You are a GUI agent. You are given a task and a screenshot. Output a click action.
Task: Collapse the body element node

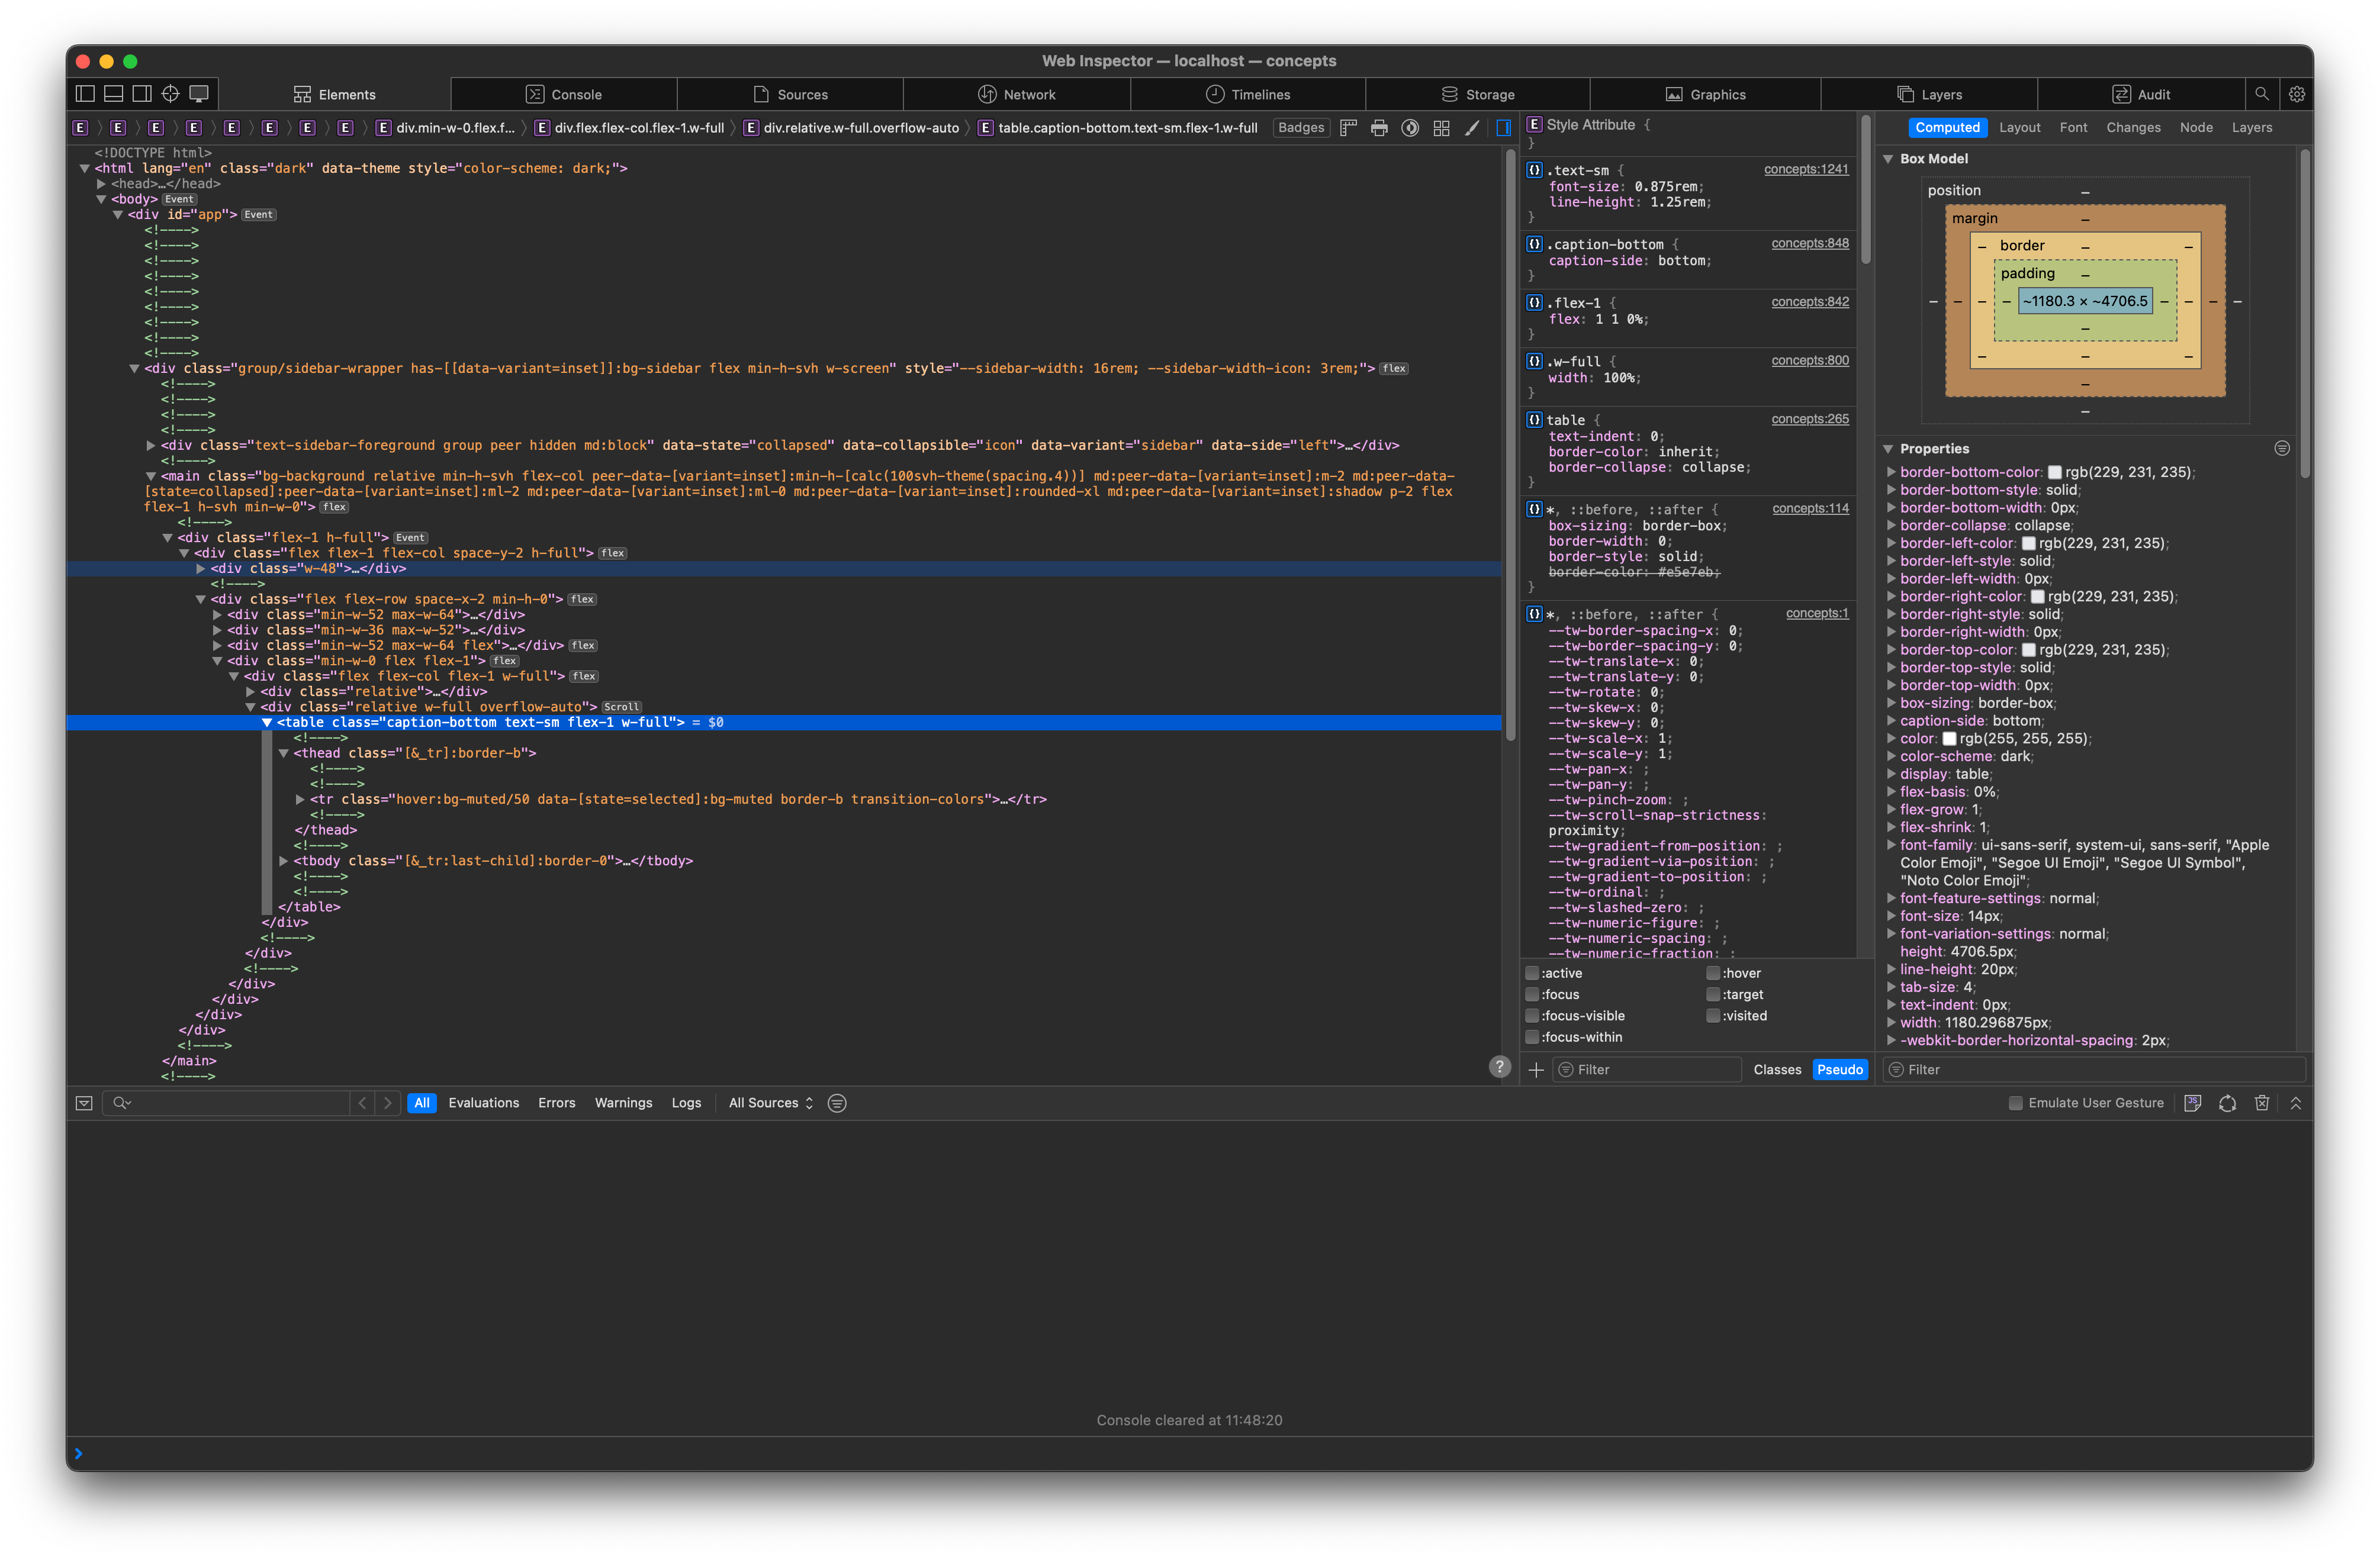101,199
